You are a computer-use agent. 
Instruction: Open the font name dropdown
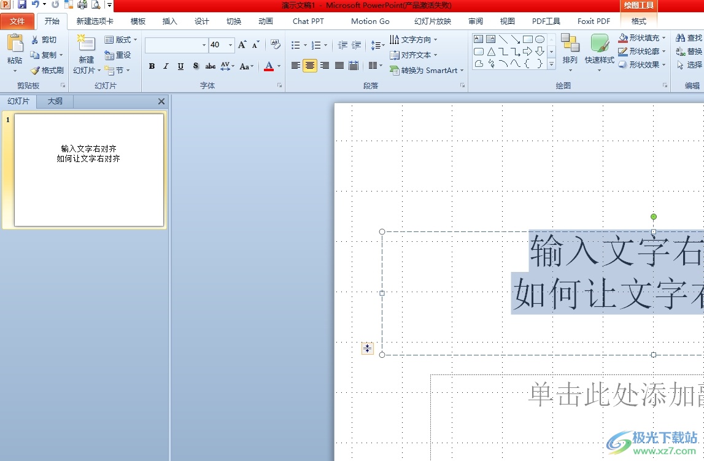click(x=204, y=45)
